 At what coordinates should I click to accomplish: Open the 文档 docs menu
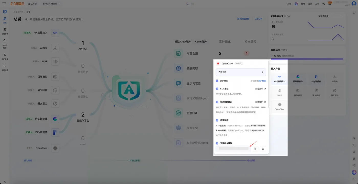point(289,4)
